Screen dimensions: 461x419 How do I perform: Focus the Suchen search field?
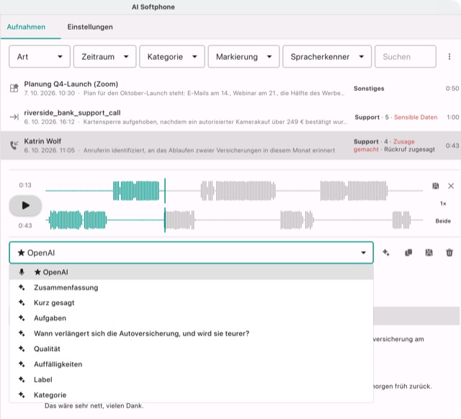pos(405,56)
